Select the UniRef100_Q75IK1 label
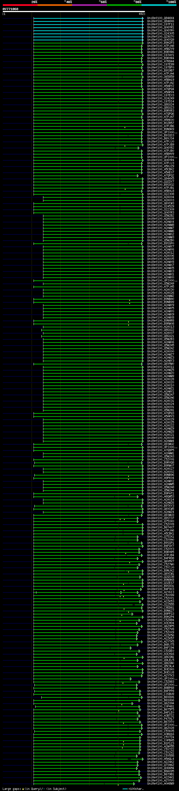The width and height of the screenshot is (179, 791). pyautogui.click(x=161, y=536)
